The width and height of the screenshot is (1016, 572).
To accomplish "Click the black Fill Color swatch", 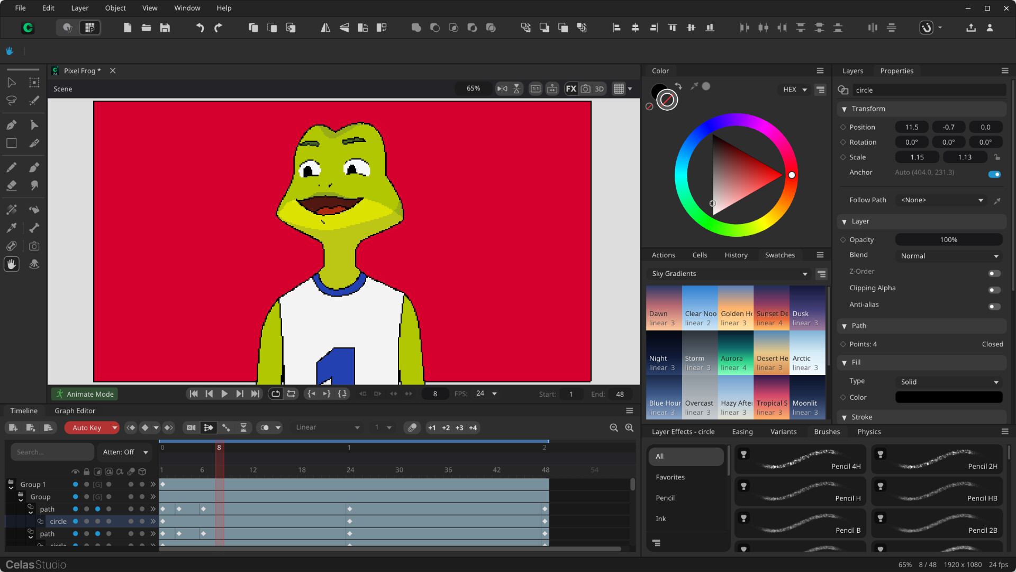I will point(949,397).
